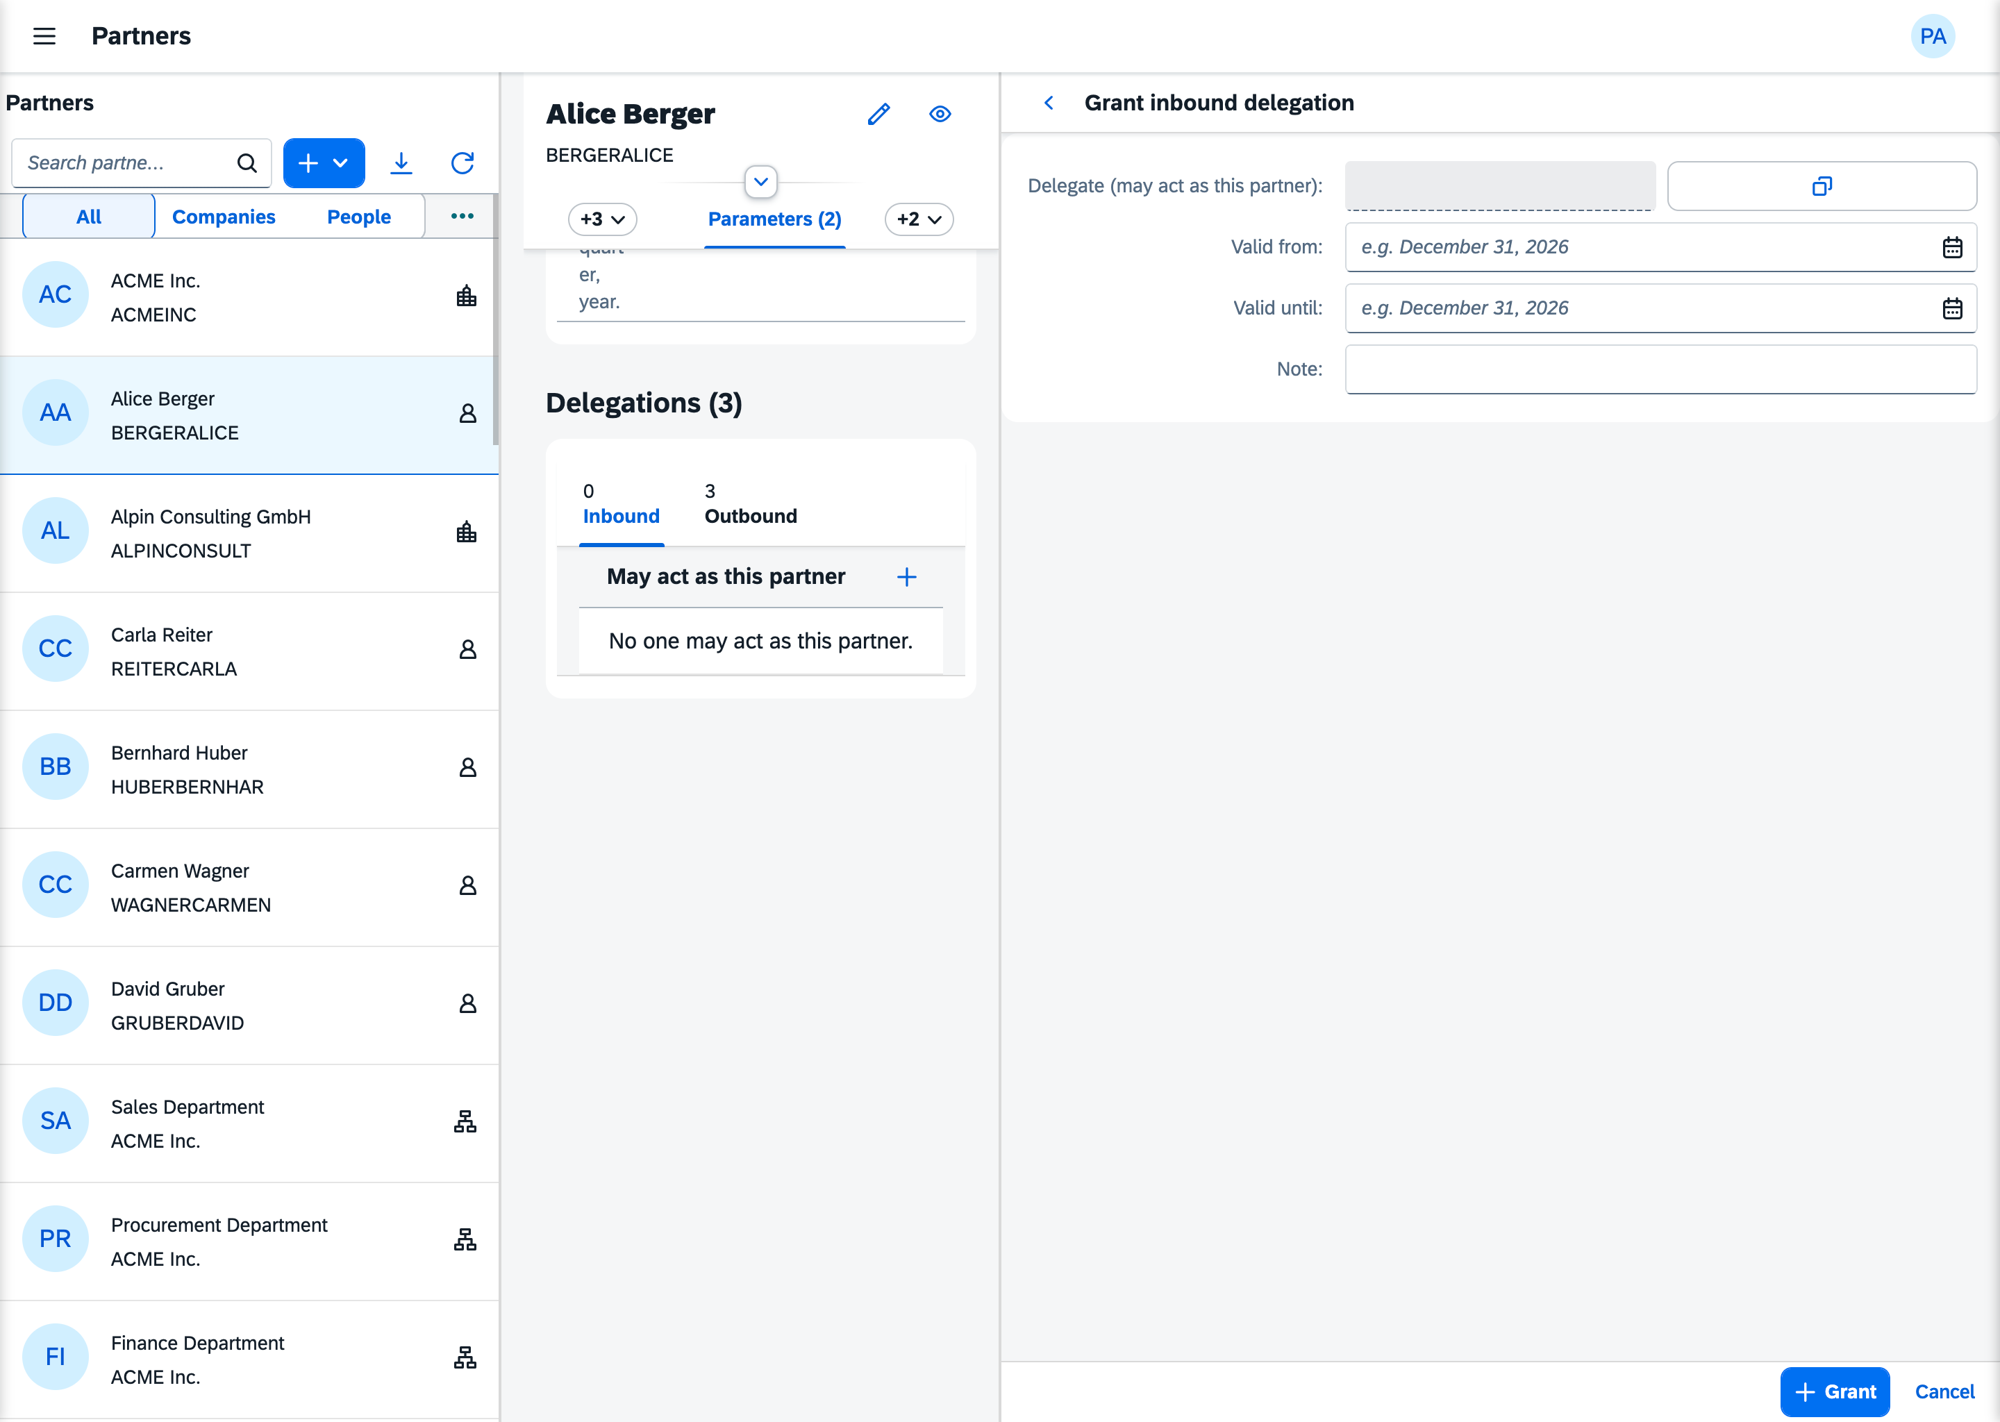Open calendar for Valid until
Screen dimensions: 2000x1422
(1952, 308)
